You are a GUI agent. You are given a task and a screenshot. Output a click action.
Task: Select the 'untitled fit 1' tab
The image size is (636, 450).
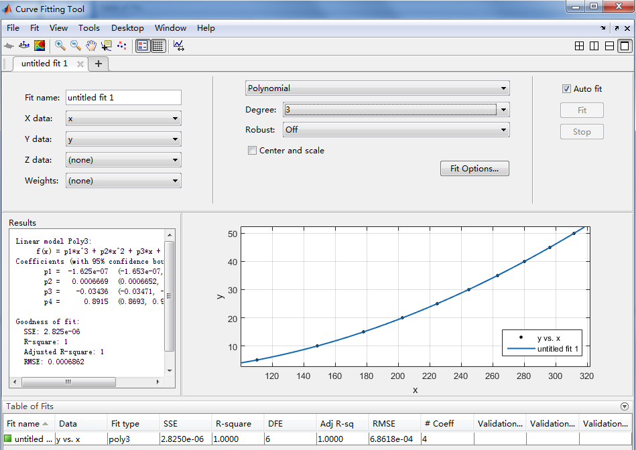[x=44, y=64]
